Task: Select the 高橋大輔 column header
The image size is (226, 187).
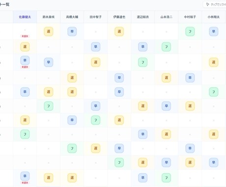Action: click(x=72, y=17)
